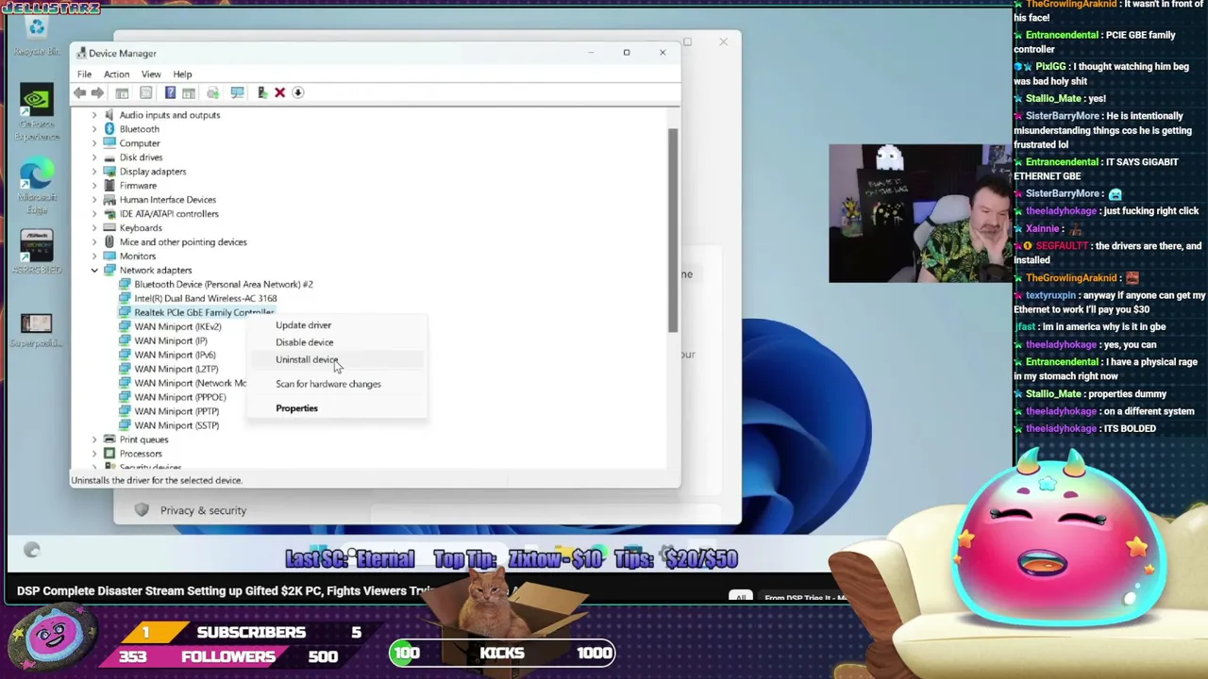
Task: Choose Properties from context menu
Action: coord(336,408)
